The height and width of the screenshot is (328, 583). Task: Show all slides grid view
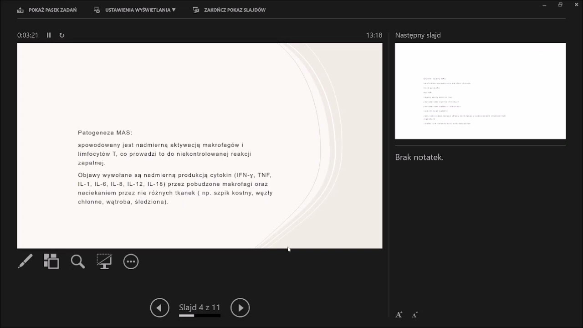coord(51,261)
